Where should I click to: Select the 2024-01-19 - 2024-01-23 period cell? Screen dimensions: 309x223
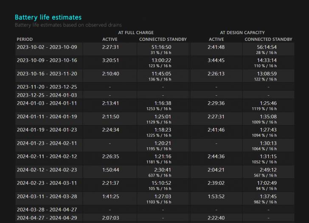47,129
